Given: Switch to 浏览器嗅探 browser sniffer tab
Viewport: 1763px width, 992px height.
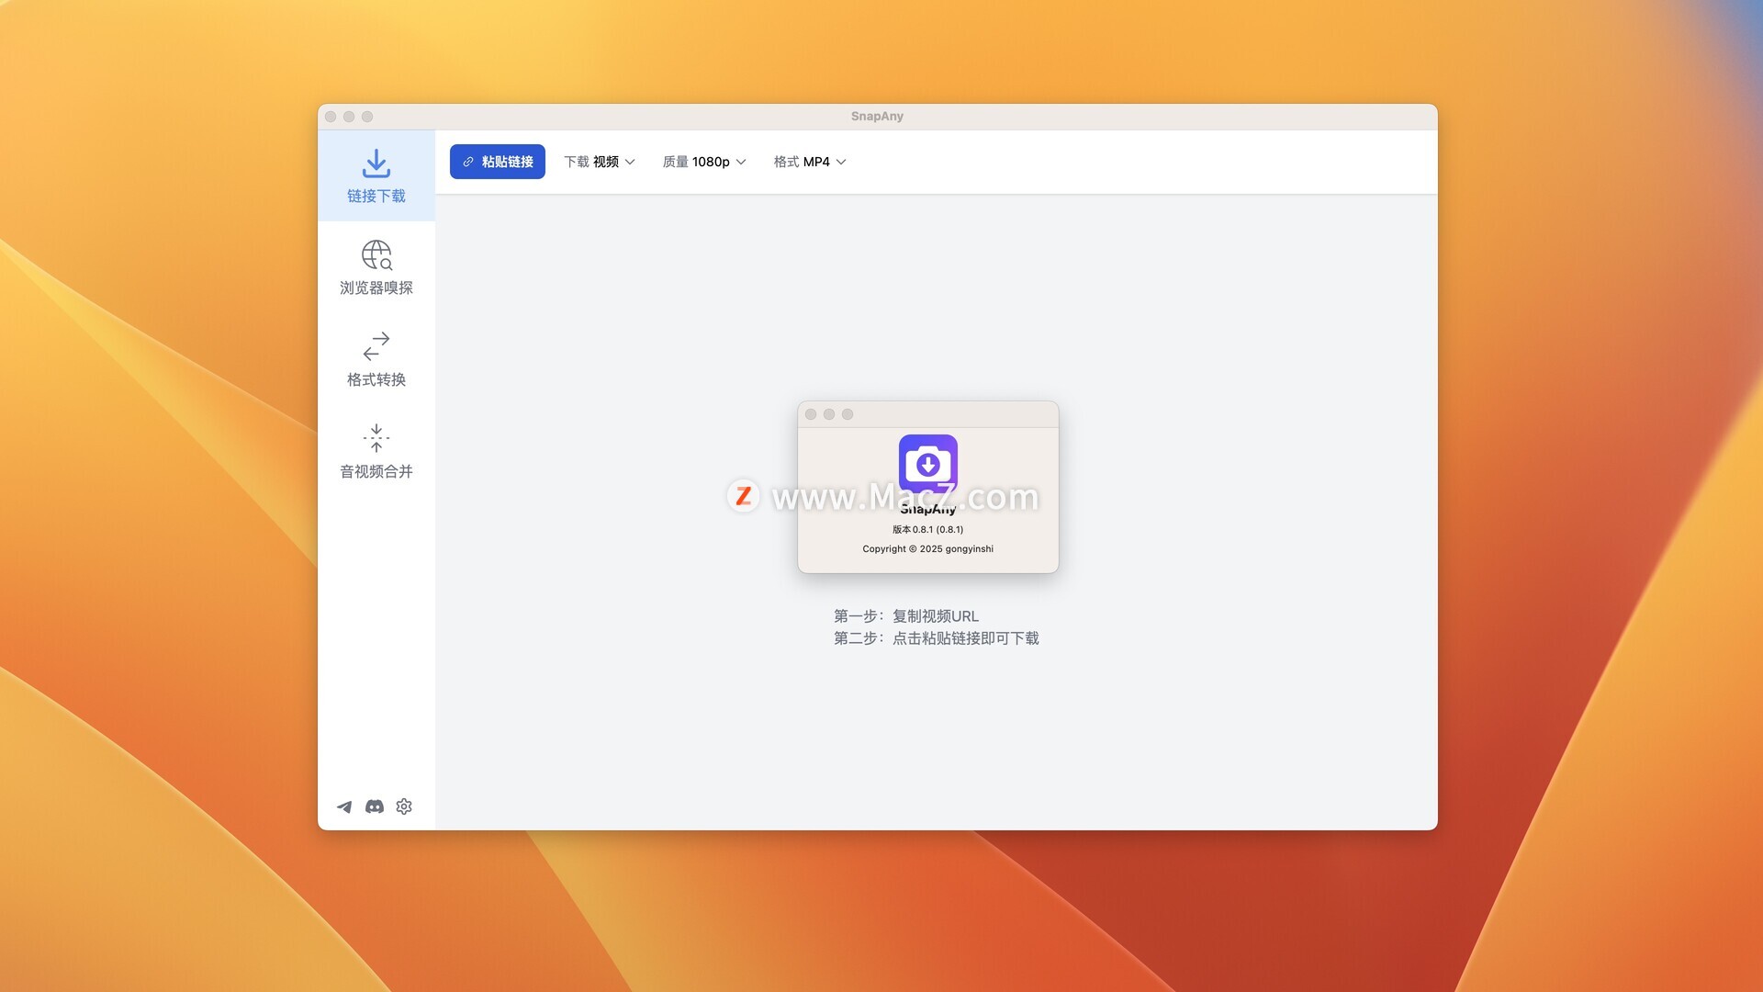Looking at the screenshot, I should (376, 267).
